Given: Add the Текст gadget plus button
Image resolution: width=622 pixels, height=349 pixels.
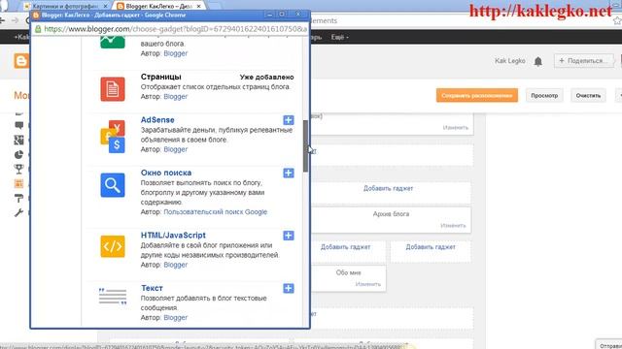Looking at the screenshot, I should [289, 289].
